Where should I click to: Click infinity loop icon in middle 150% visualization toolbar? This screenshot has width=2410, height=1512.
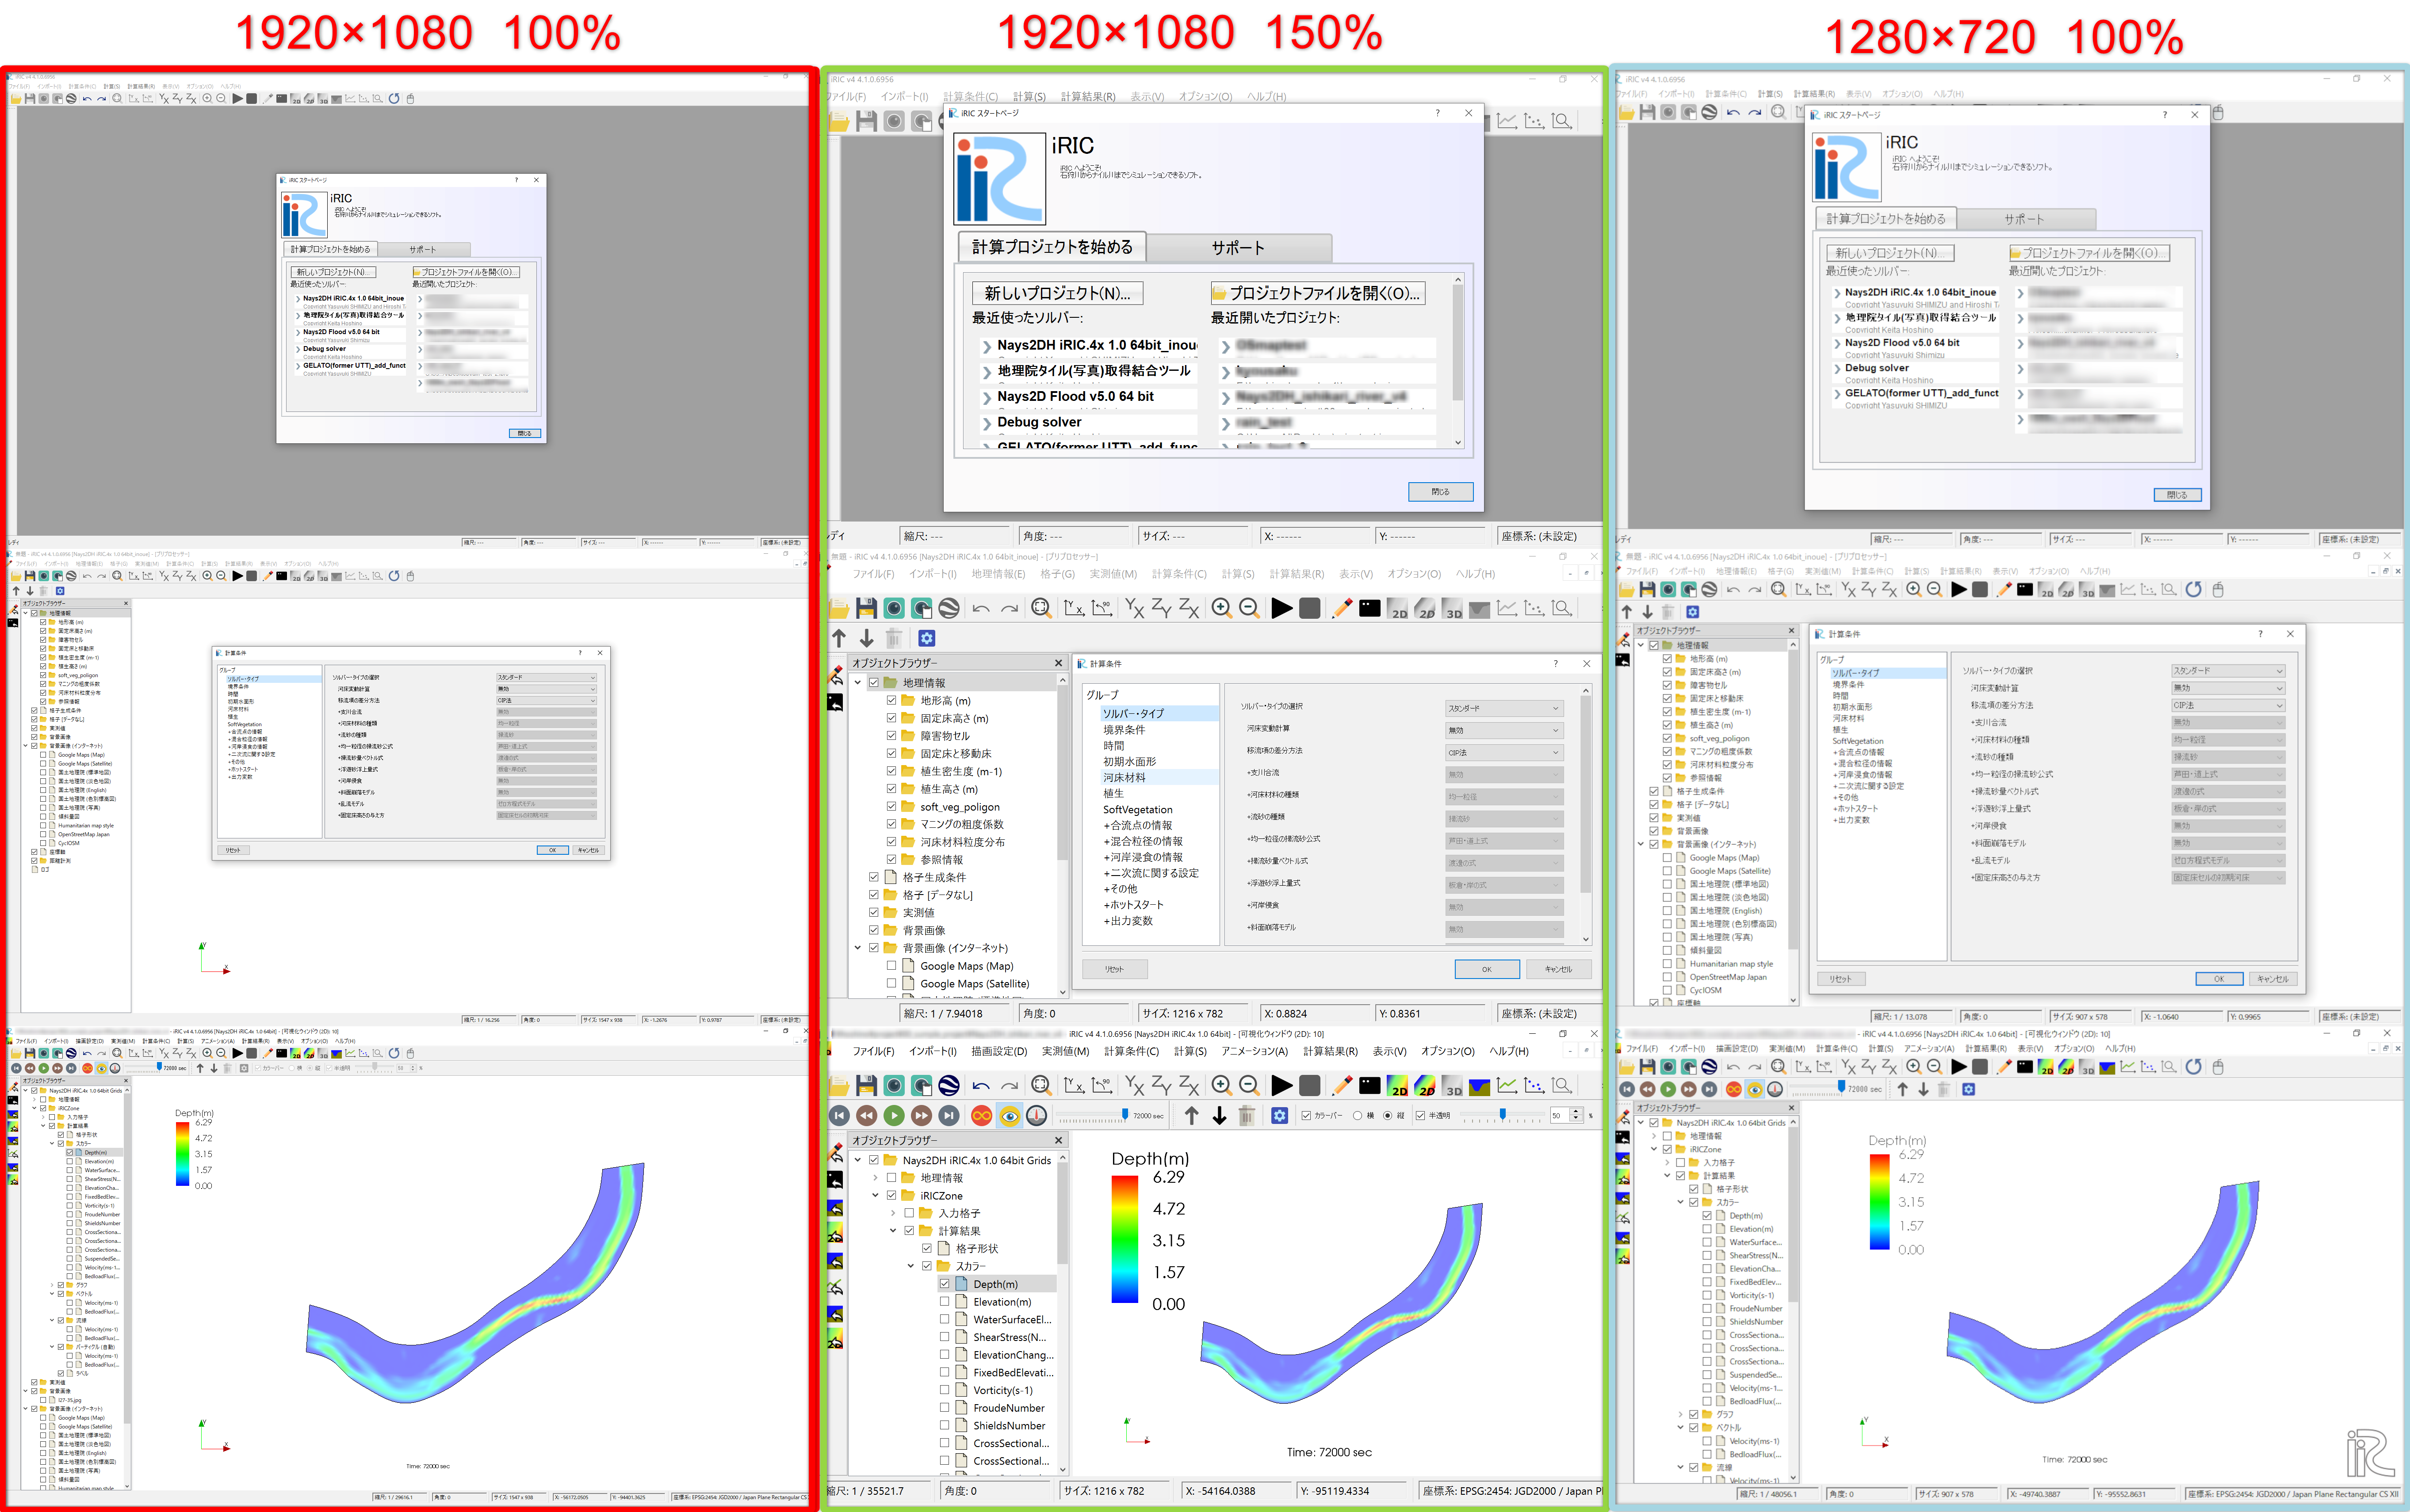coord(981,1116)
